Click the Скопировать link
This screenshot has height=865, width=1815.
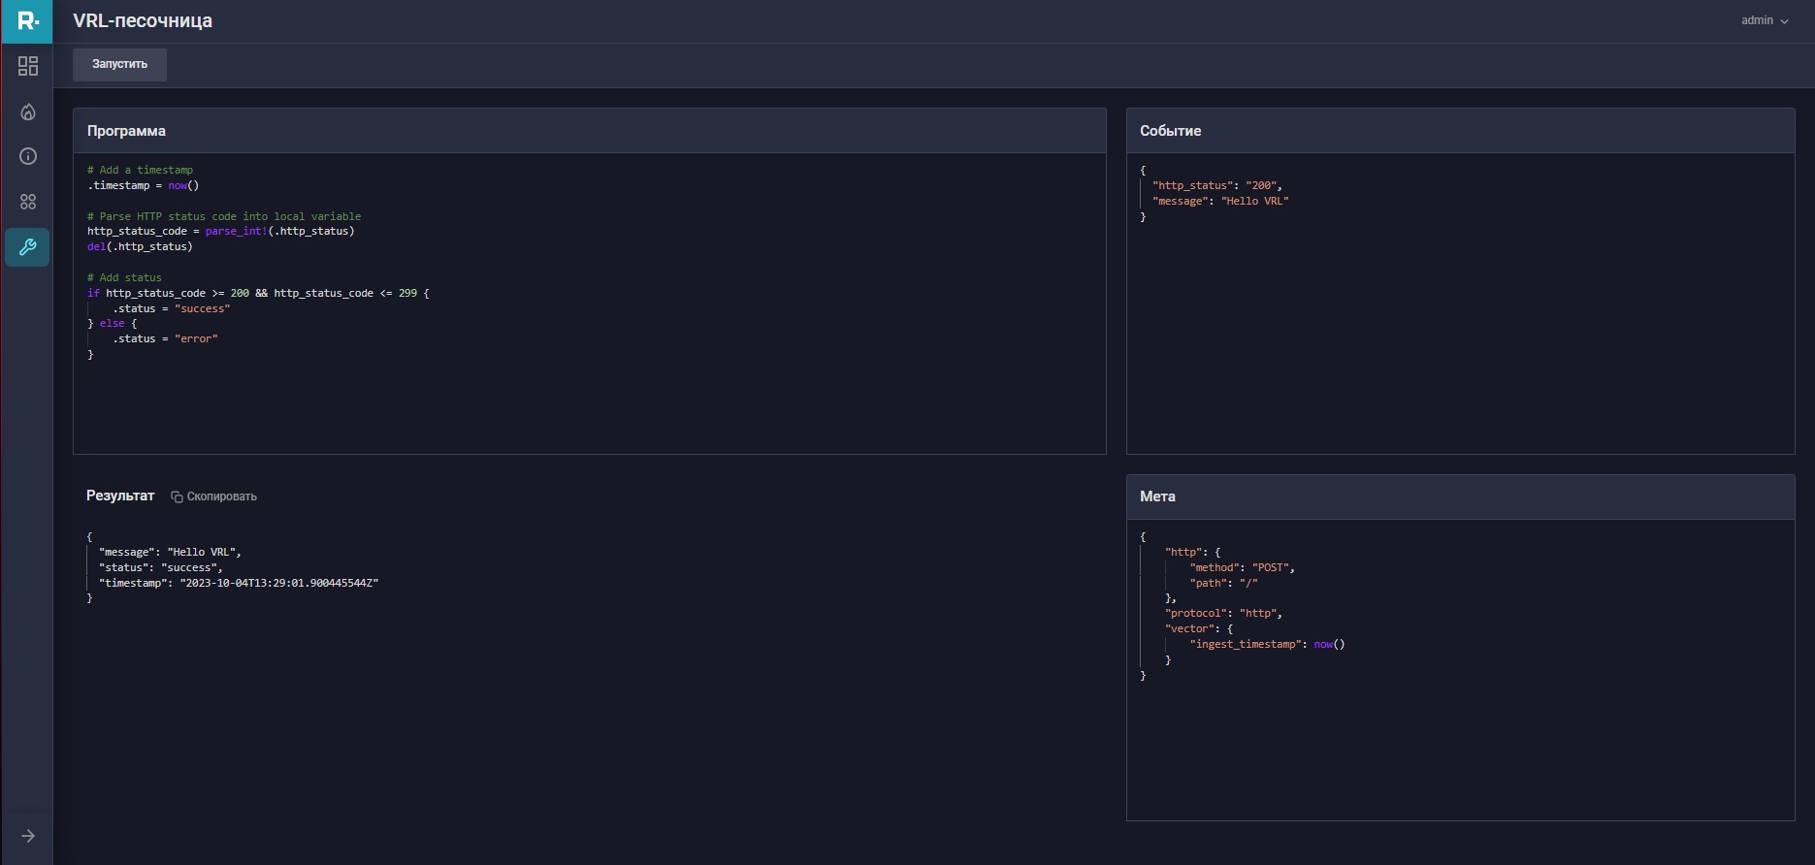[221, 497]
